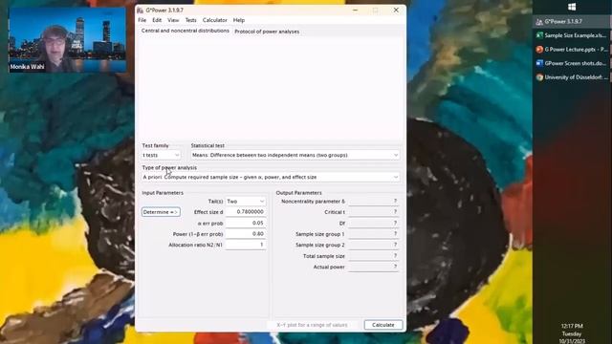Screen dimensions: 612x344
Task: Expand the Statistical test dropdown
Action: (x=295, y=155)
